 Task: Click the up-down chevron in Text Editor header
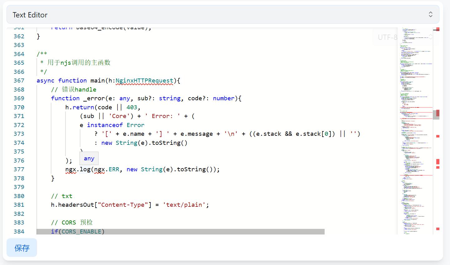(x=430, y=15)
